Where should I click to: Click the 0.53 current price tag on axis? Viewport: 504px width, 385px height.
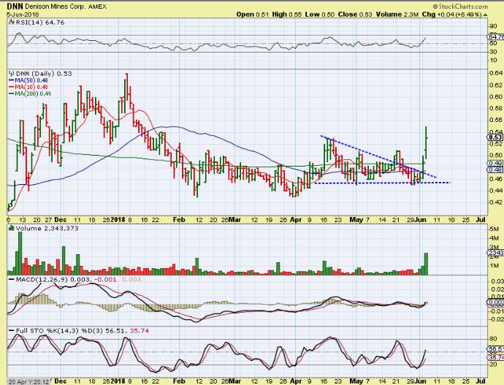coord(496,137)
